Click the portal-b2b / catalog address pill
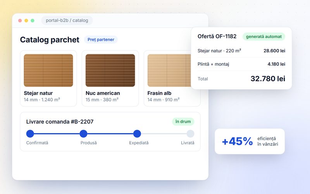Screen dimensions: 310x194 point(67,21)
